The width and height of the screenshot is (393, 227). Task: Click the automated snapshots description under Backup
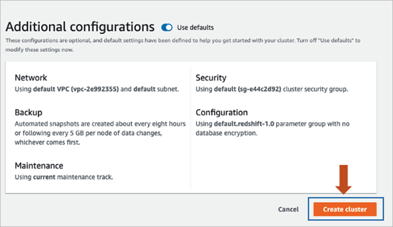point(100,133)
